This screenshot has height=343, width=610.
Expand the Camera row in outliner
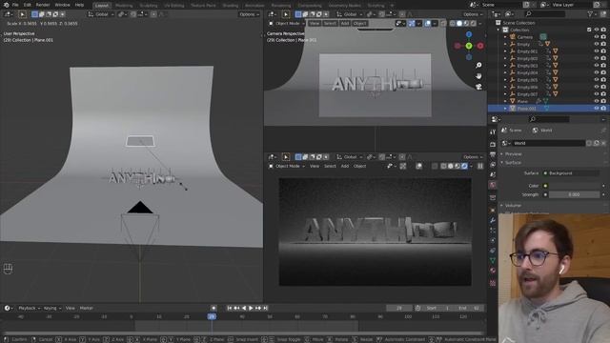[x=505, y=37]
